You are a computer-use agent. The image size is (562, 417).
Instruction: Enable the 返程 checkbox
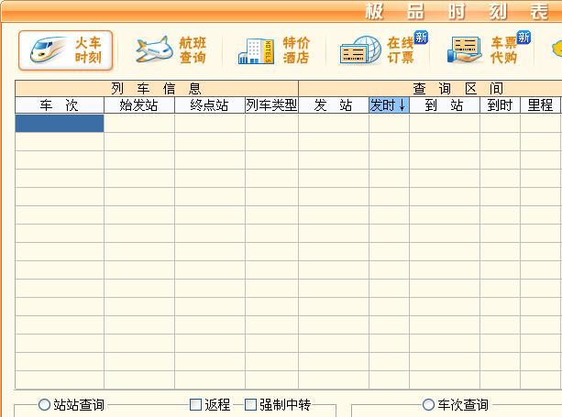pyautogui.click(x=195, y=405)
